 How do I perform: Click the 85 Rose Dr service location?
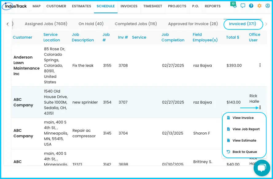54,65
